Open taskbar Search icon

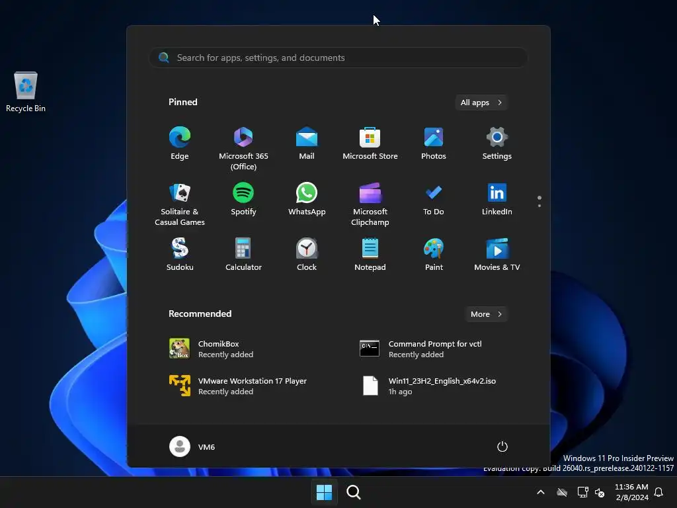tap(354, 492)
